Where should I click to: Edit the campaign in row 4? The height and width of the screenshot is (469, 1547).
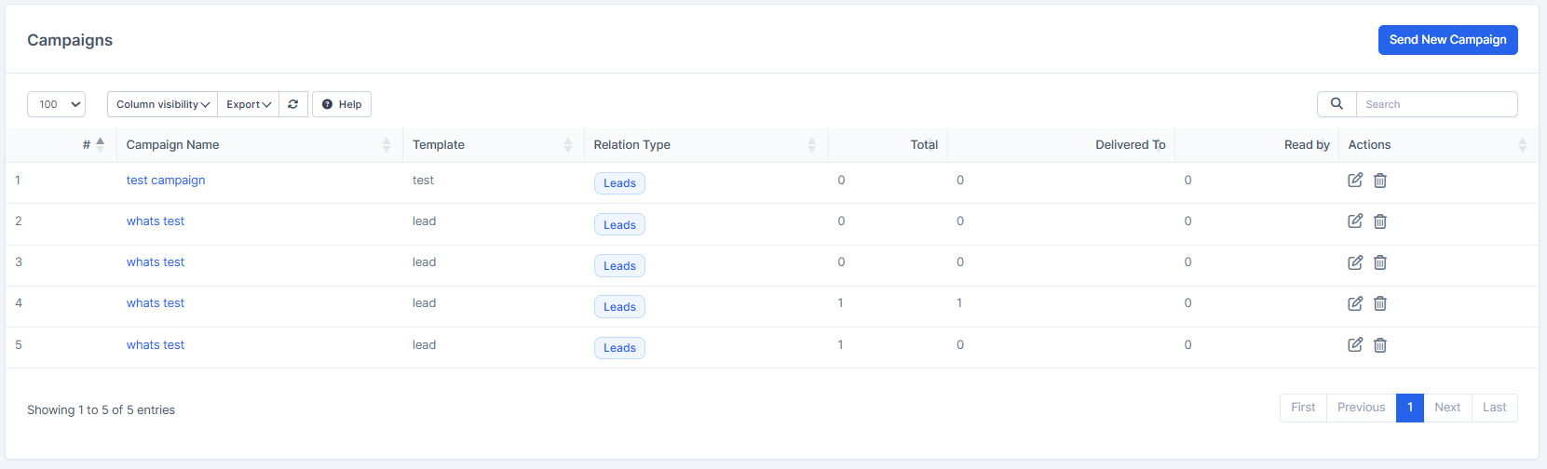point(1355,303)
